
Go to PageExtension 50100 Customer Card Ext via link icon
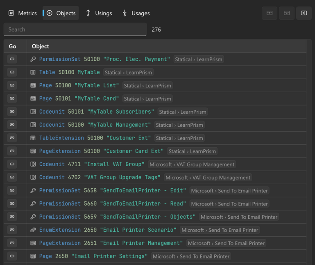pos(12,151)
